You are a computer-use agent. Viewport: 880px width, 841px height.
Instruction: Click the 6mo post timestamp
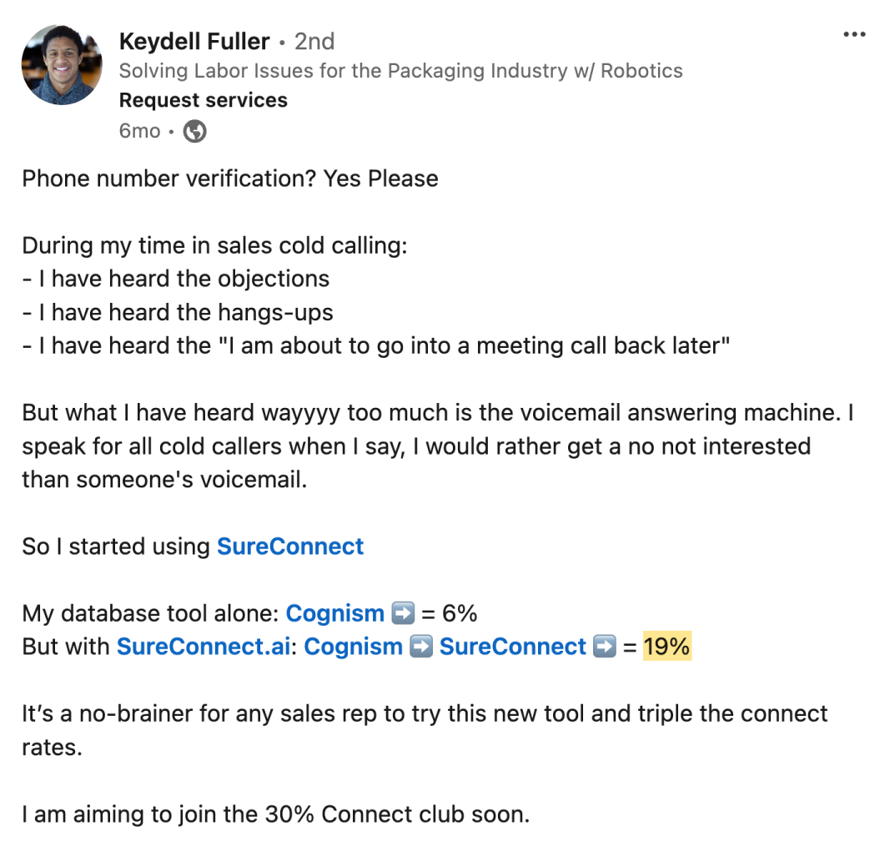(139, 131)
